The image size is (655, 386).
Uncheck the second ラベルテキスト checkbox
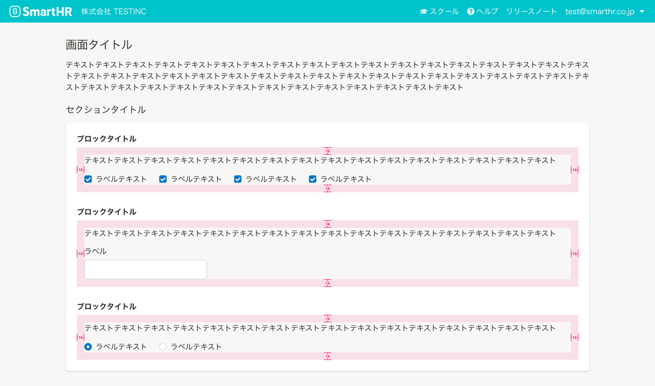coord(162,179)
